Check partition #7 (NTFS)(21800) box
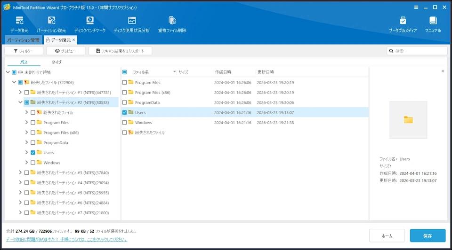 (26, 213)
